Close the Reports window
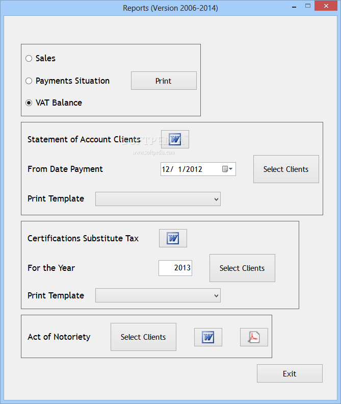Viewport: 341px width, 404px height. [326, 6]
